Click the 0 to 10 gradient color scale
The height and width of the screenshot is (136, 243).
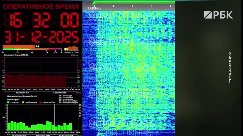tap(32, 49)
